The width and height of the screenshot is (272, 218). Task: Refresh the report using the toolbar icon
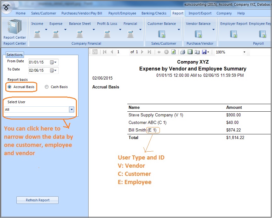pyautogui.click(x=173, y=52)
